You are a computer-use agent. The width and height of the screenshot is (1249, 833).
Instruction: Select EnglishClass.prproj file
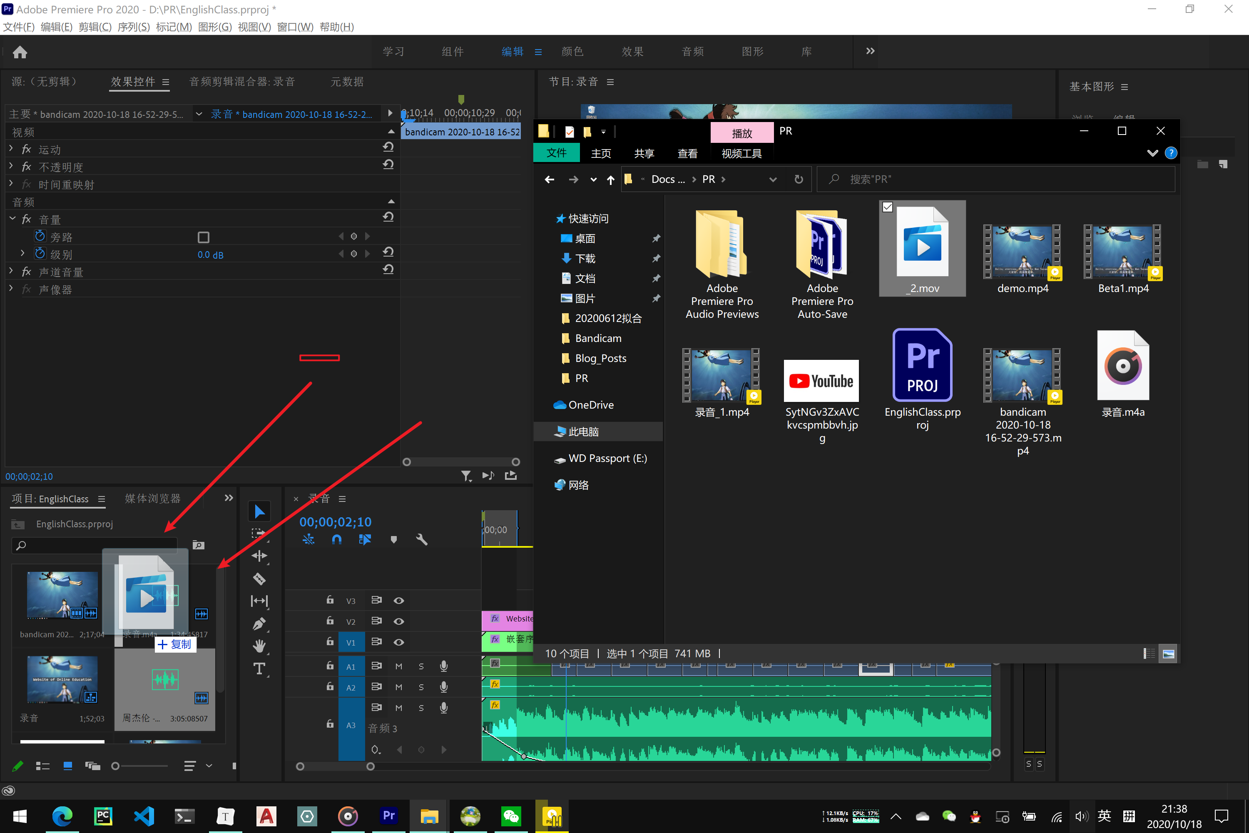click(x=923, y=380)
